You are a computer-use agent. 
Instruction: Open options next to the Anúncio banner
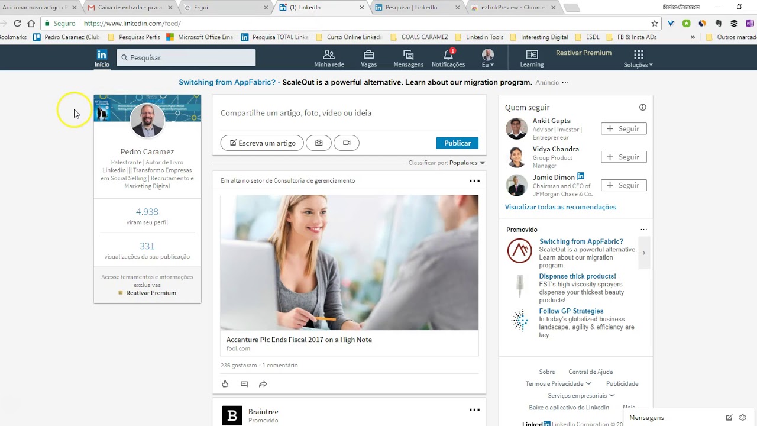tap(565, 83)
